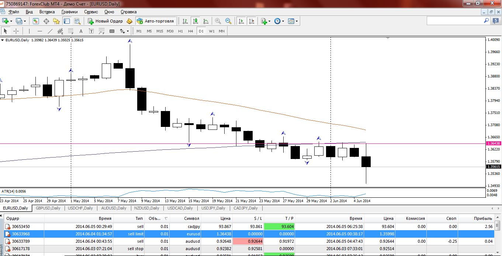The image size is (502, 256).
Task: Select the horizontal line tool
Action: pyautogui.click(x=39, y=31)
